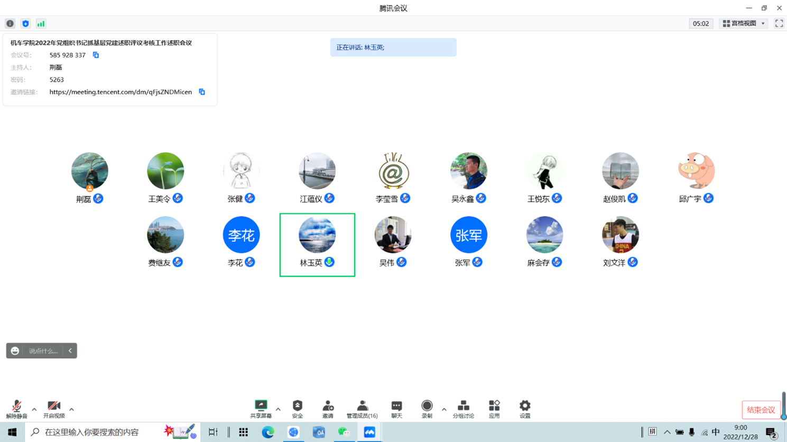787x442 pixels.
Task: Open 分组讨论 breakout rooms
Action: (463, 409)
